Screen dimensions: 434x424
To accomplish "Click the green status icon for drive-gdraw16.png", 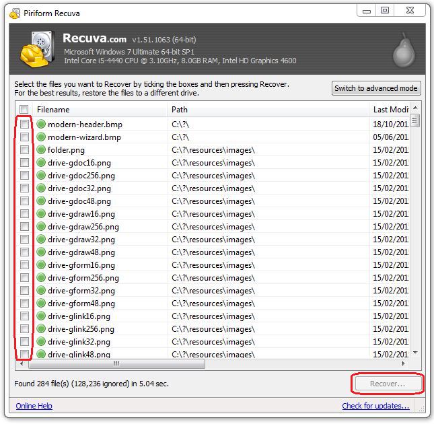I will click(41, 213).
